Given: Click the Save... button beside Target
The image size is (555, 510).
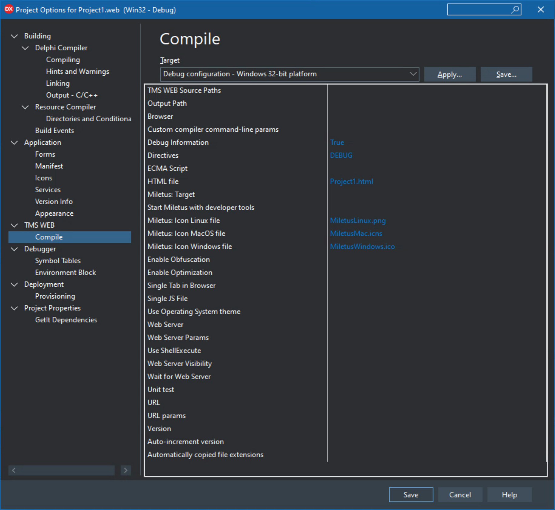Looking at the screenshot, I should [x=506, y=75].
